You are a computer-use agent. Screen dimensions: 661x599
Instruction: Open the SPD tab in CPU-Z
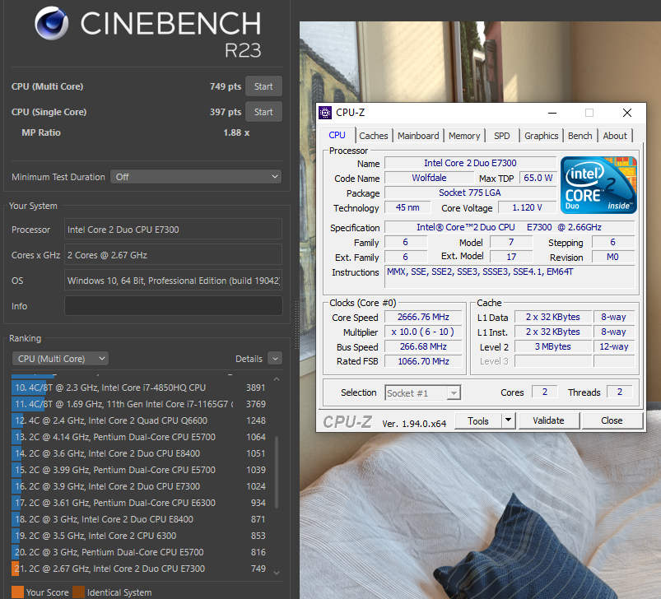pyautogui.click(x=501, y=136)
